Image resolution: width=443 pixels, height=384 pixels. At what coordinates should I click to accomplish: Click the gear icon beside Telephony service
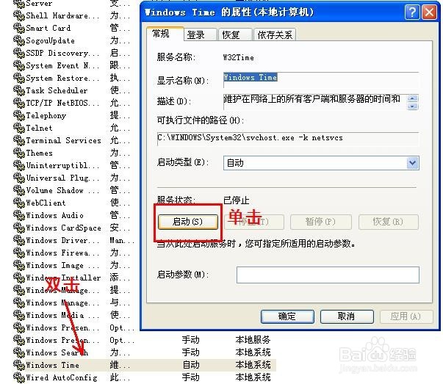click(19, 115)
